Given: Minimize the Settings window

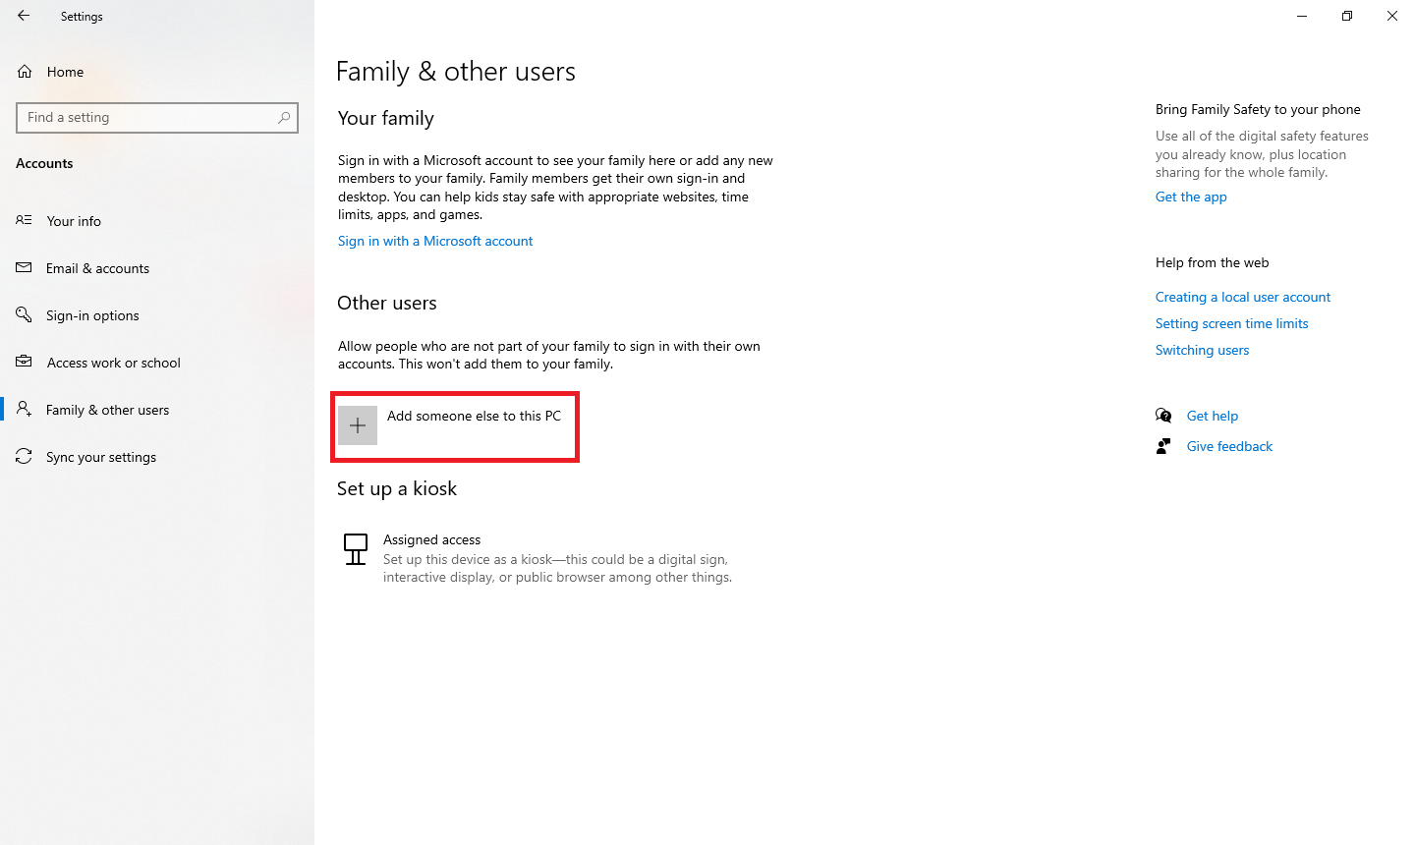Looking at the screenshot, I should 1302,16.
